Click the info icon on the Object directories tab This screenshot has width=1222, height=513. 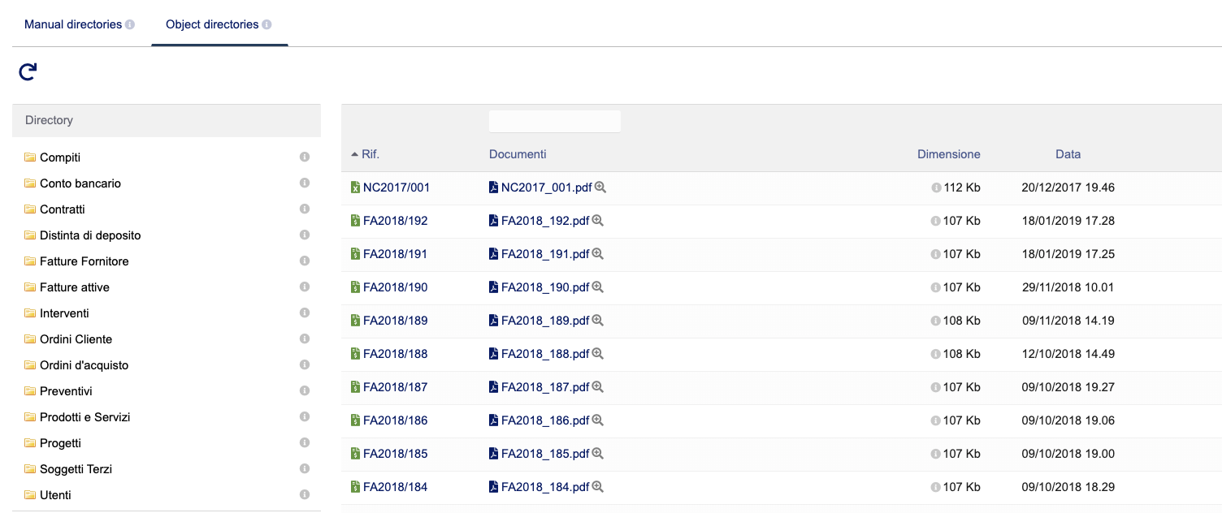pyautogui.click(x=267, y=24)
